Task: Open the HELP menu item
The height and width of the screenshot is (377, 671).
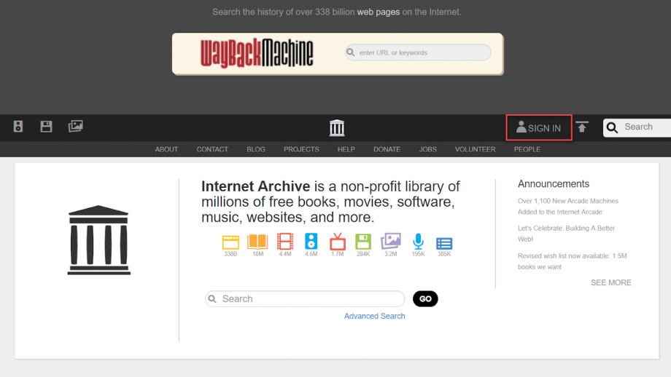Action: [x=346, y=149]
